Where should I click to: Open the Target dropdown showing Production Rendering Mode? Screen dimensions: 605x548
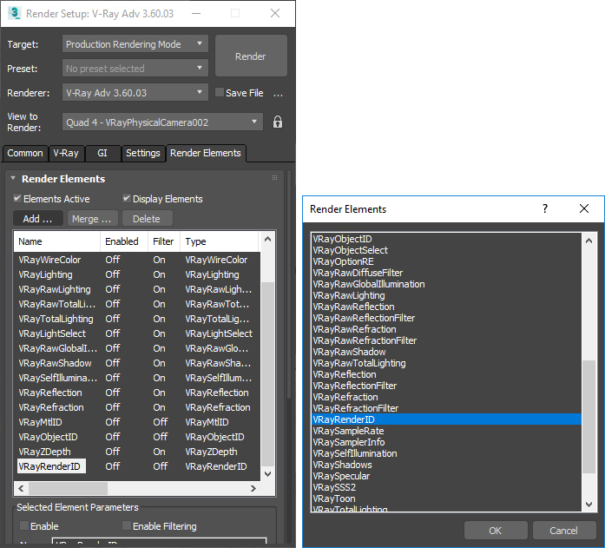tap(135, 44)
